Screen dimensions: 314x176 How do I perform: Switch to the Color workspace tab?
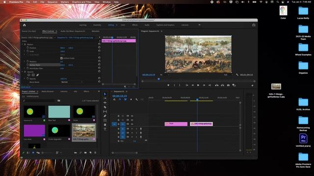click(x=123, y=25)
